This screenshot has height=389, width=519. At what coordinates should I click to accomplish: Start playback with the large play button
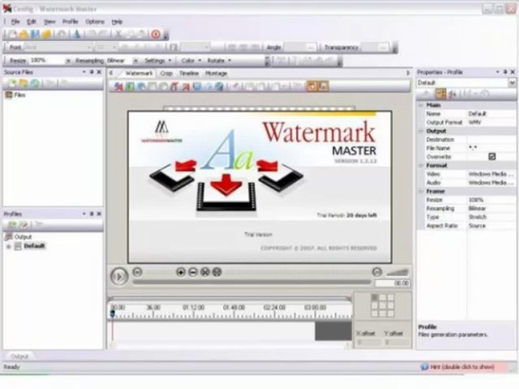pyautogui.click(x=119, y=276)
